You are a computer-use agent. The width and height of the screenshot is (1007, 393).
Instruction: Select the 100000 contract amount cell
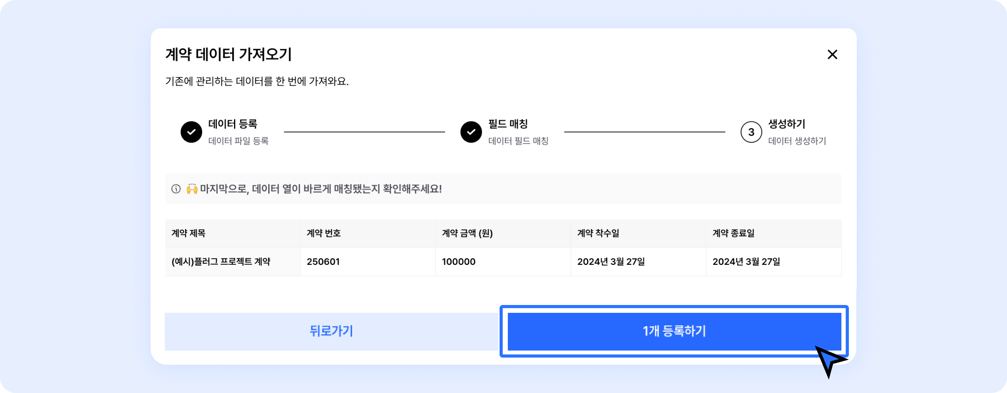click(459, 262)
